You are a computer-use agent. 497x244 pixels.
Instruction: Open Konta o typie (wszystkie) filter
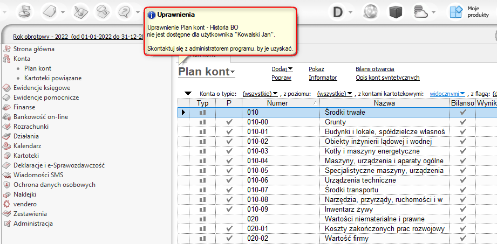(260, 94)
